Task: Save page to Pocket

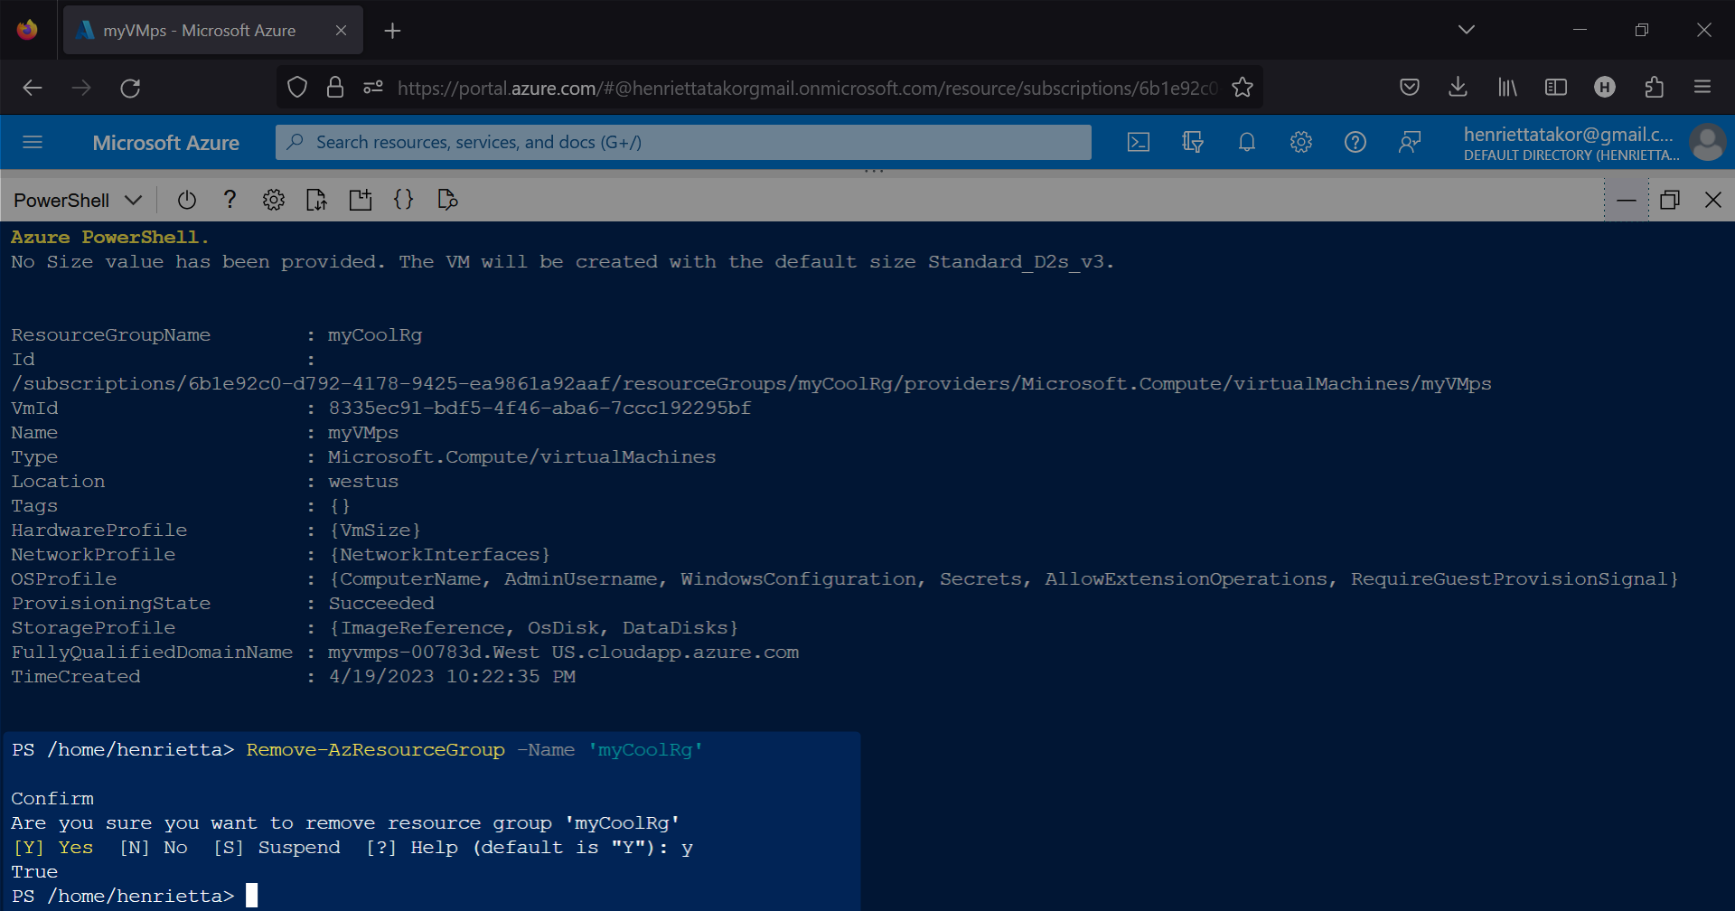Action: 1410,88
